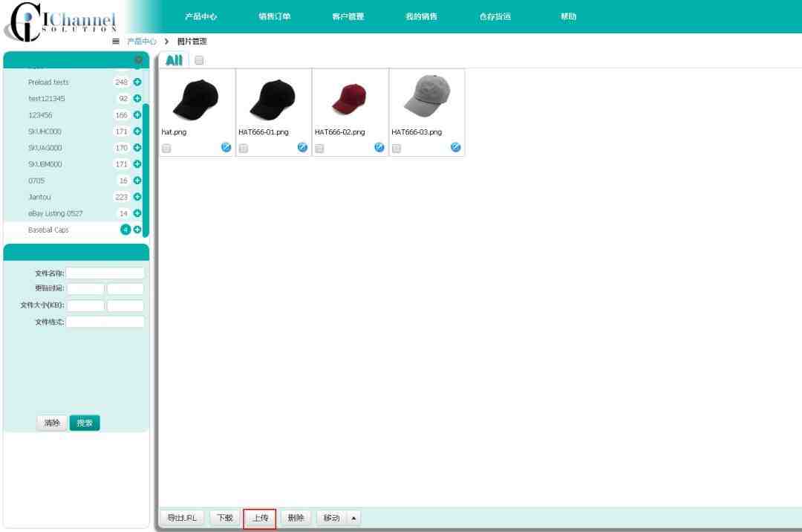This screenshot has width=802, height=532.
Task: Select the black hat.png thumbnail
Action: point(196,100)
